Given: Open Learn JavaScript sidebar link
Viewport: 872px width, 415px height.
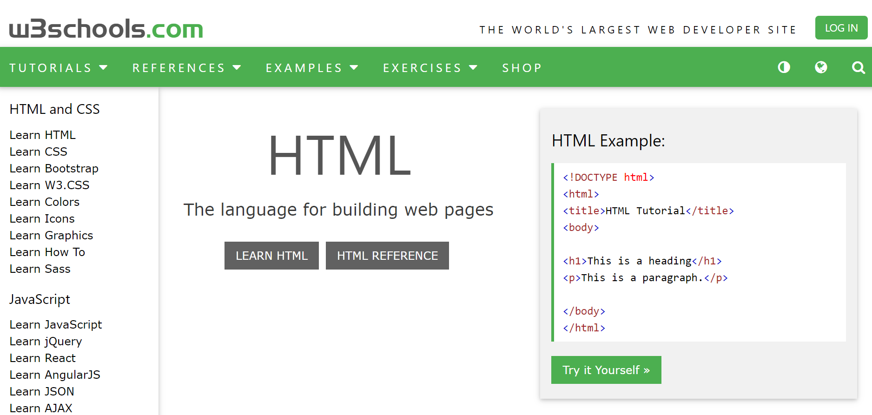Looking at the screenshot, I should 56,324.
